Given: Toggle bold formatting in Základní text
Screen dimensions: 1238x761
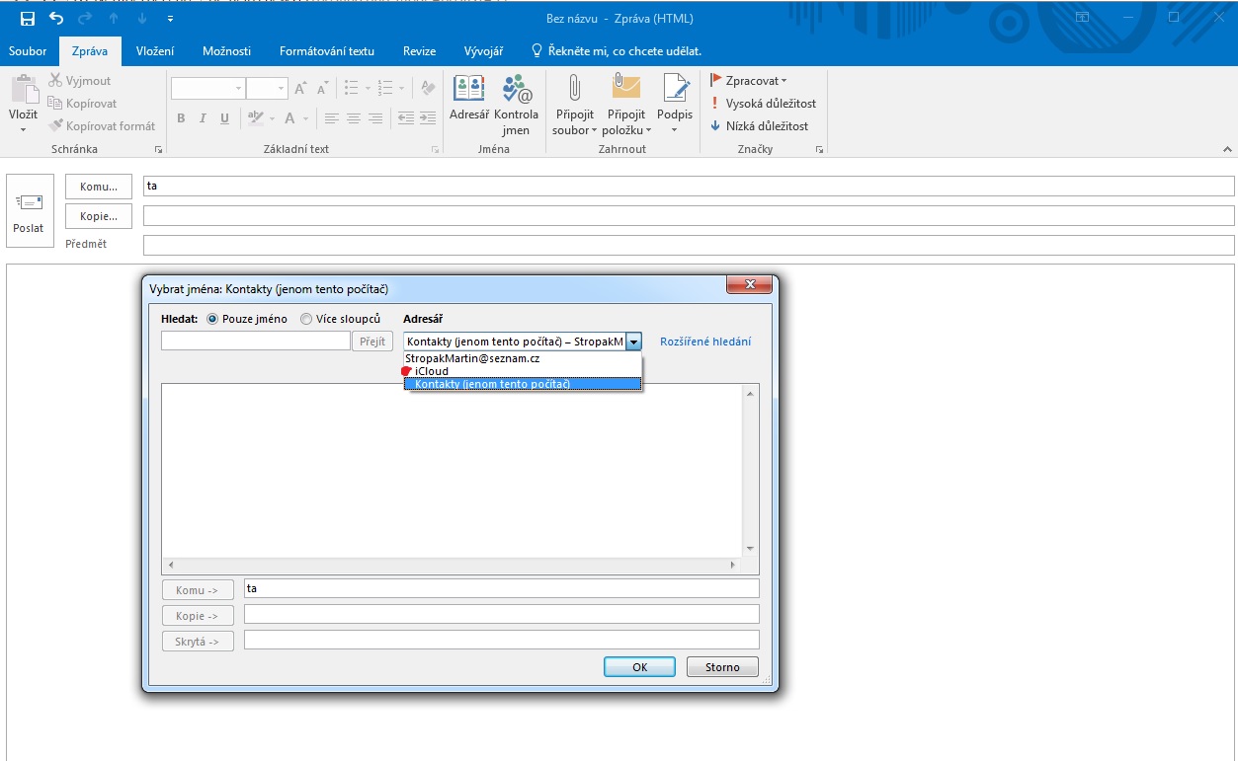Looking at the screenshot, I should [x=181, y=118].
